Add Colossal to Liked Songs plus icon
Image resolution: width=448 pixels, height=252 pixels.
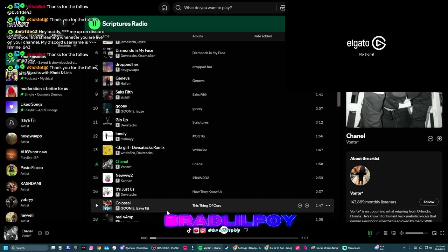[x=307, y=205]
